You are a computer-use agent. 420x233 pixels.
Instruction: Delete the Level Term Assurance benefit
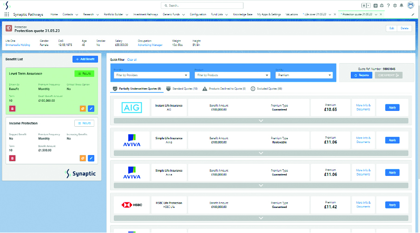[x=13, y=109]
